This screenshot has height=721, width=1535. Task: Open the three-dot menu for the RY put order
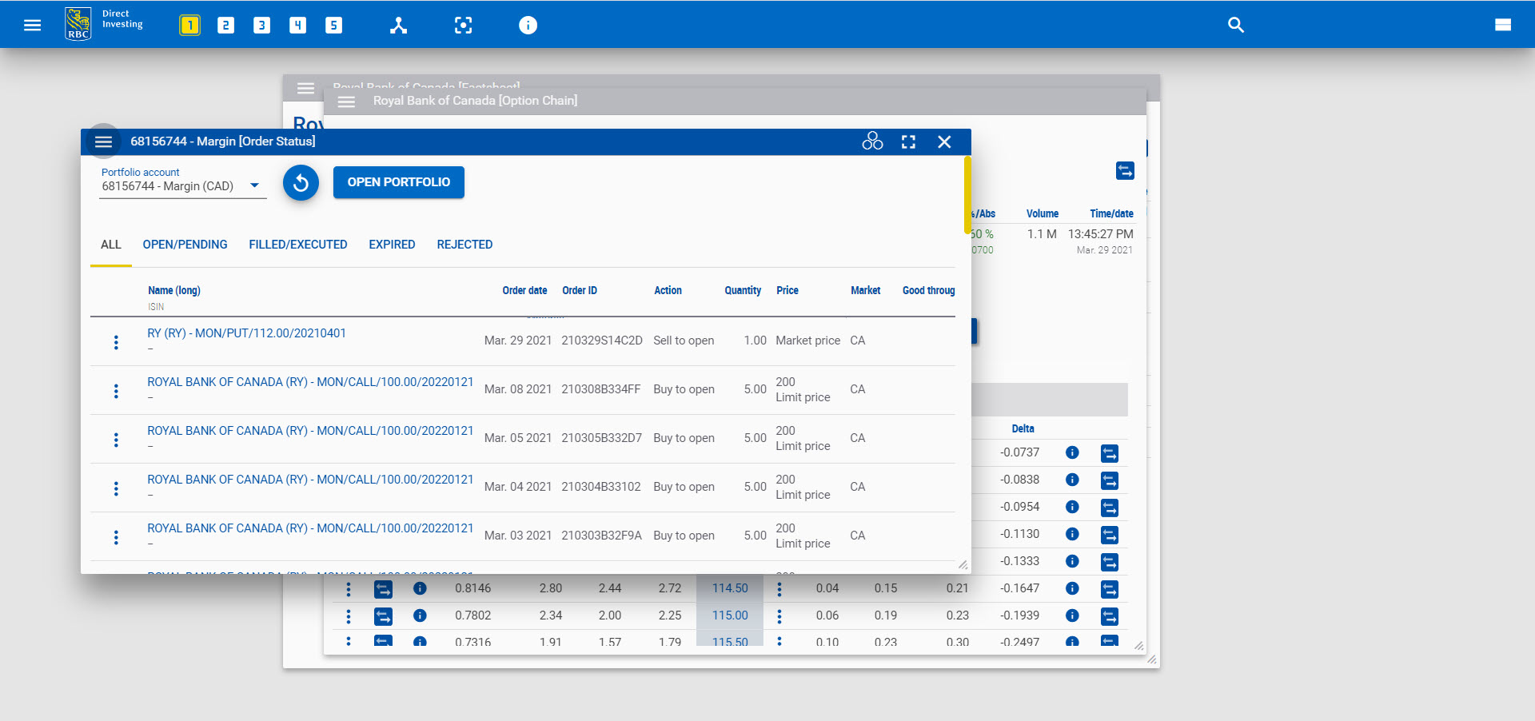pos(117,341)
